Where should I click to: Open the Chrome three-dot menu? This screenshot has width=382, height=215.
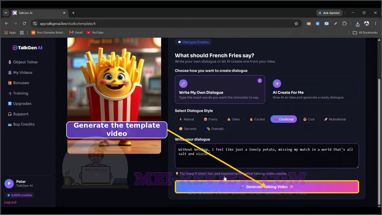point(375,23)
